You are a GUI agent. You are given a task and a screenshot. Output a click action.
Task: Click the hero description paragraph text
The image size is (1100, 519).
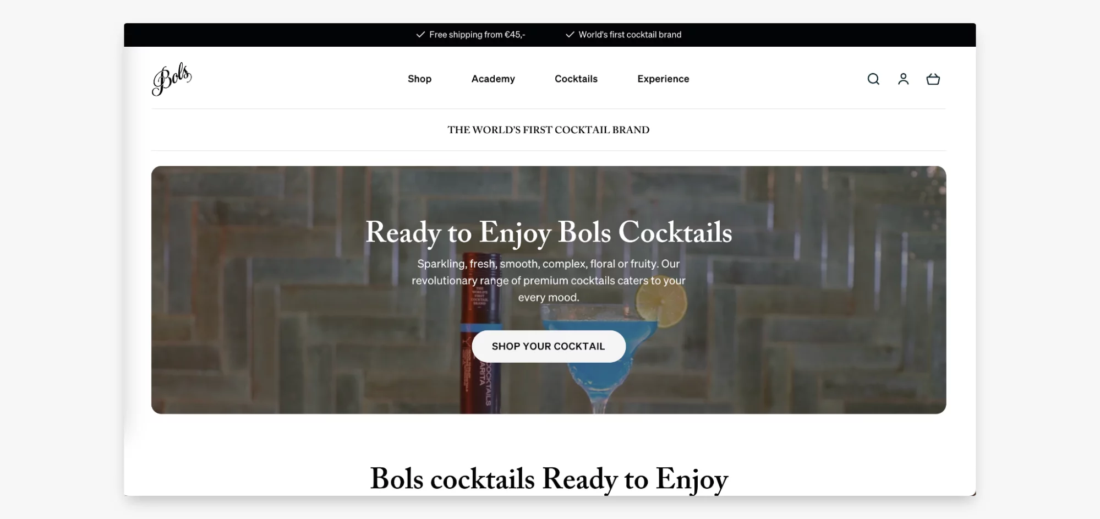[549, 281]
